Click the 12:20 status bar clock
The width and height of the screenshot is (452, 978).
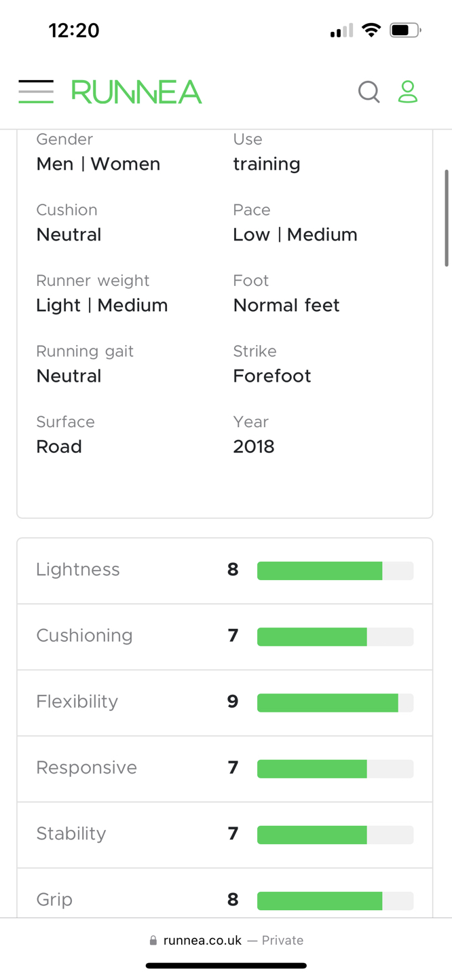[74, 31]
